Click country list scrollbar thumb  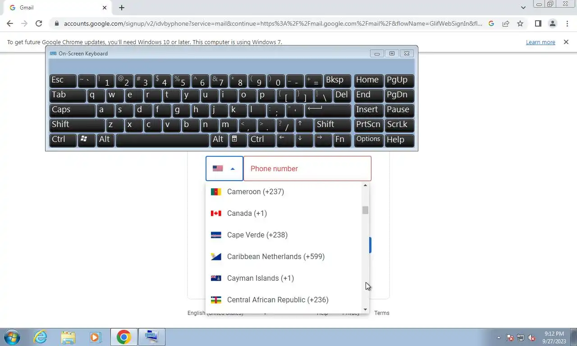(x=365, y=210)
